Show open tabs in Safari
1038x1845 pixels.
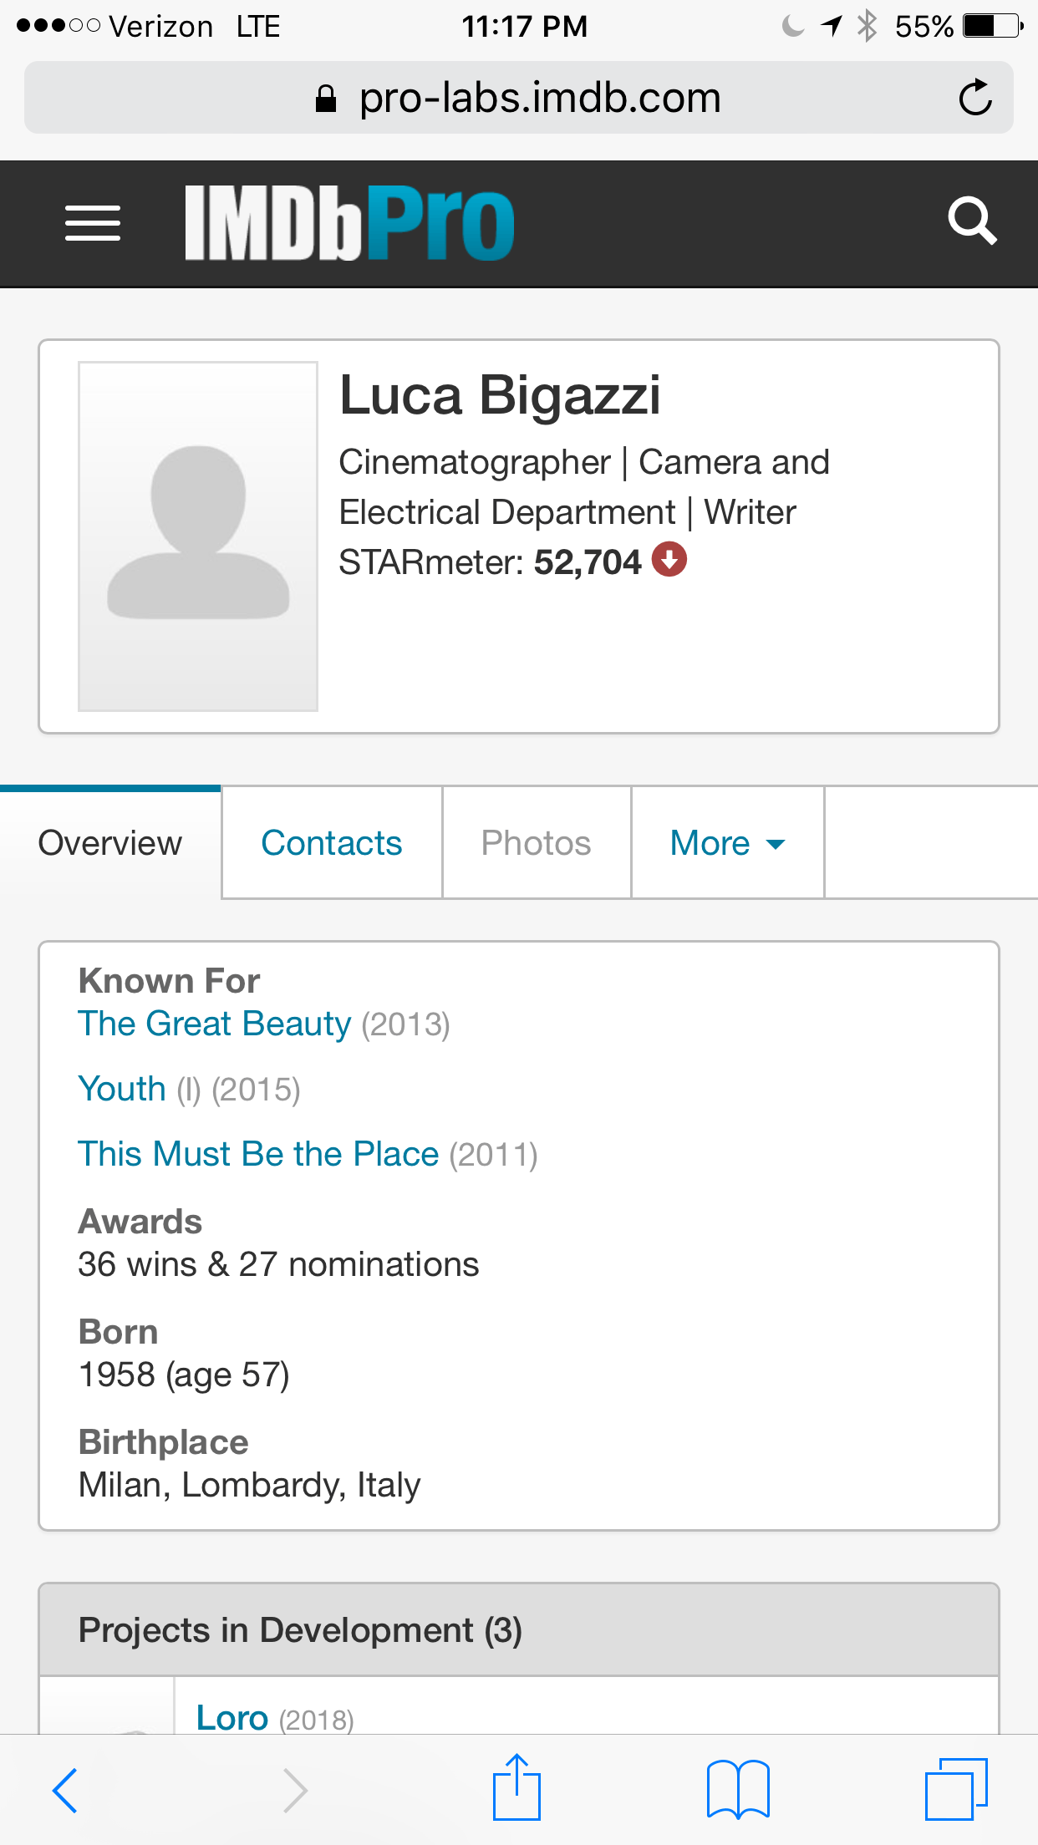pos(956,1789)
